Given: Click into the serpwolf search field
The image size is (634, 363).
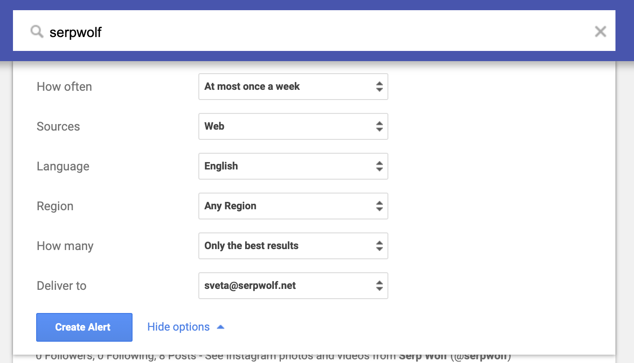Looking at the screenshot, I should [x=315, y=31].
